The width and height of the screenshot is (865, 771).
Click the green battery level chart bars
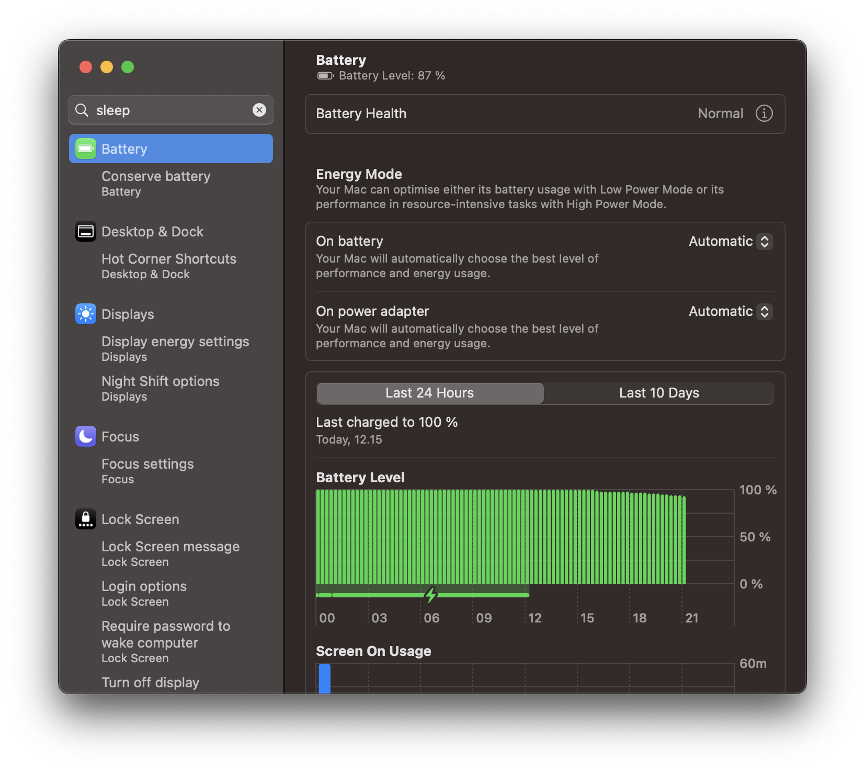tap(500, 537)
